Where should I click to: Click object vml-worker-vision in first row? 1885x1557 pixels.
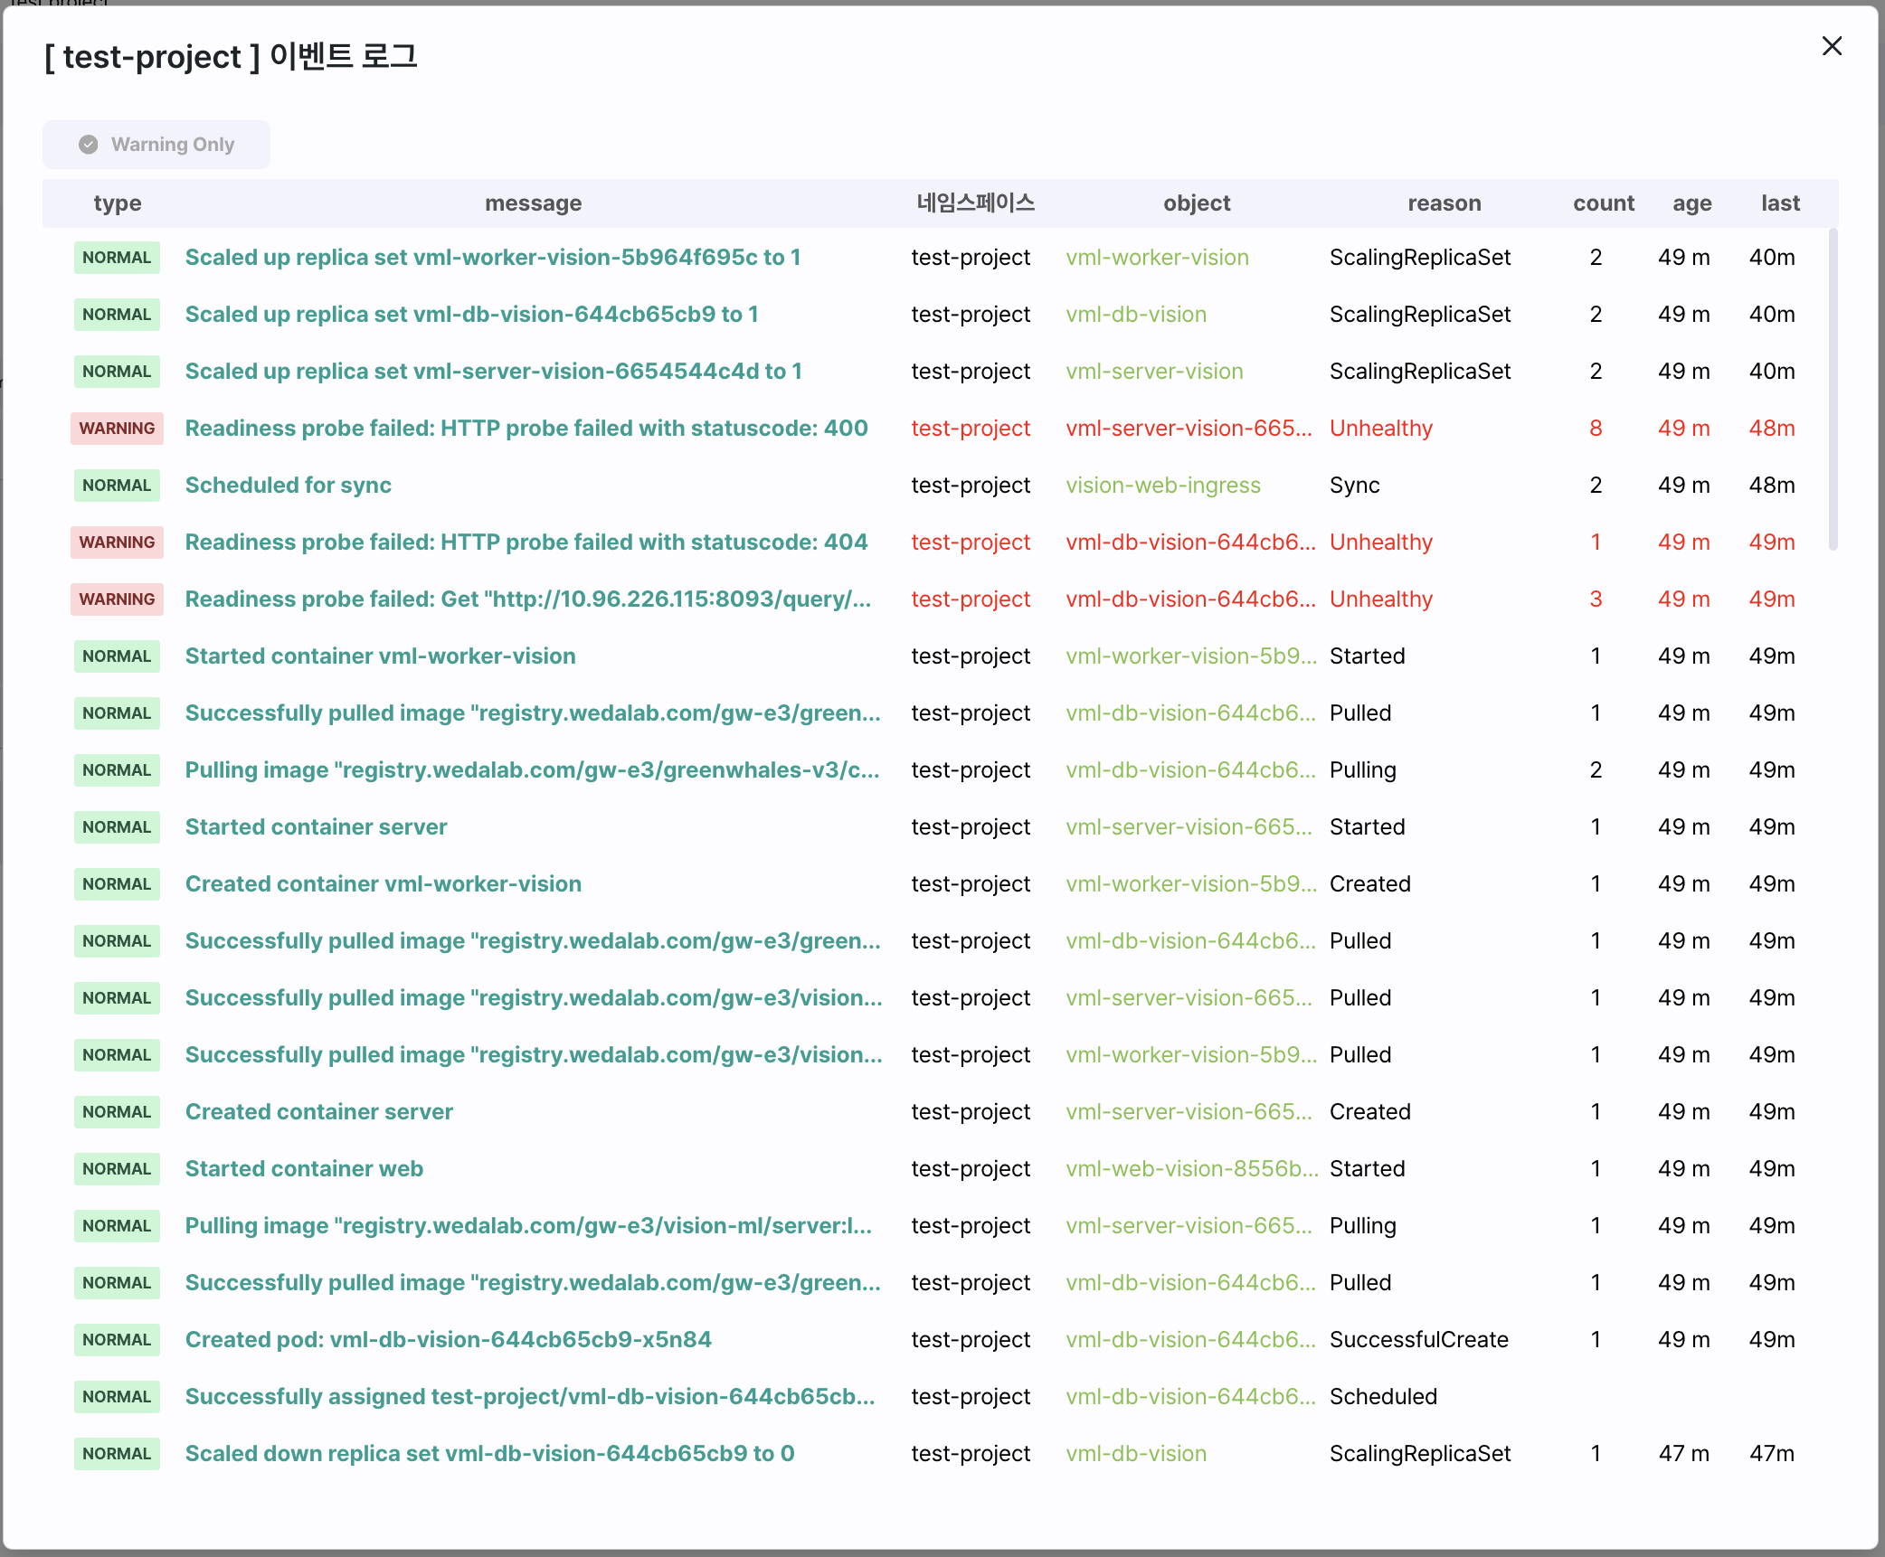(1157, 258)
